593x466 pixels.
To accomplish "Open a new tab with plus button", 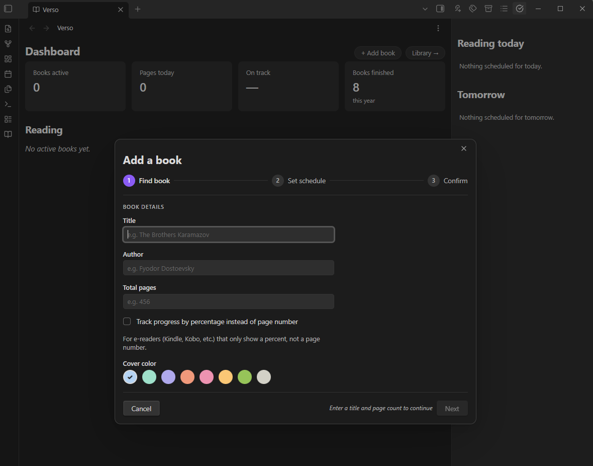I will (x=138, y=9).
